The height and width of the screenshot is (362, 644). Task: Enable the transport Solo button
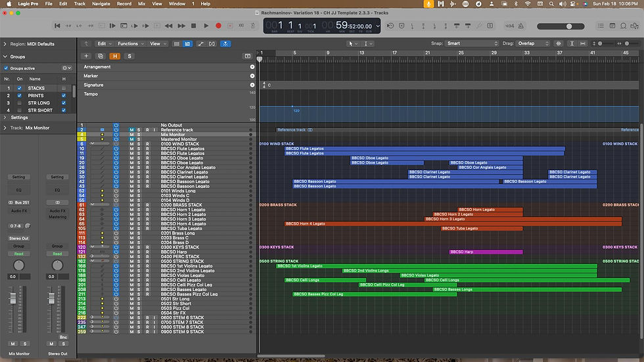(x=490, y=26)
